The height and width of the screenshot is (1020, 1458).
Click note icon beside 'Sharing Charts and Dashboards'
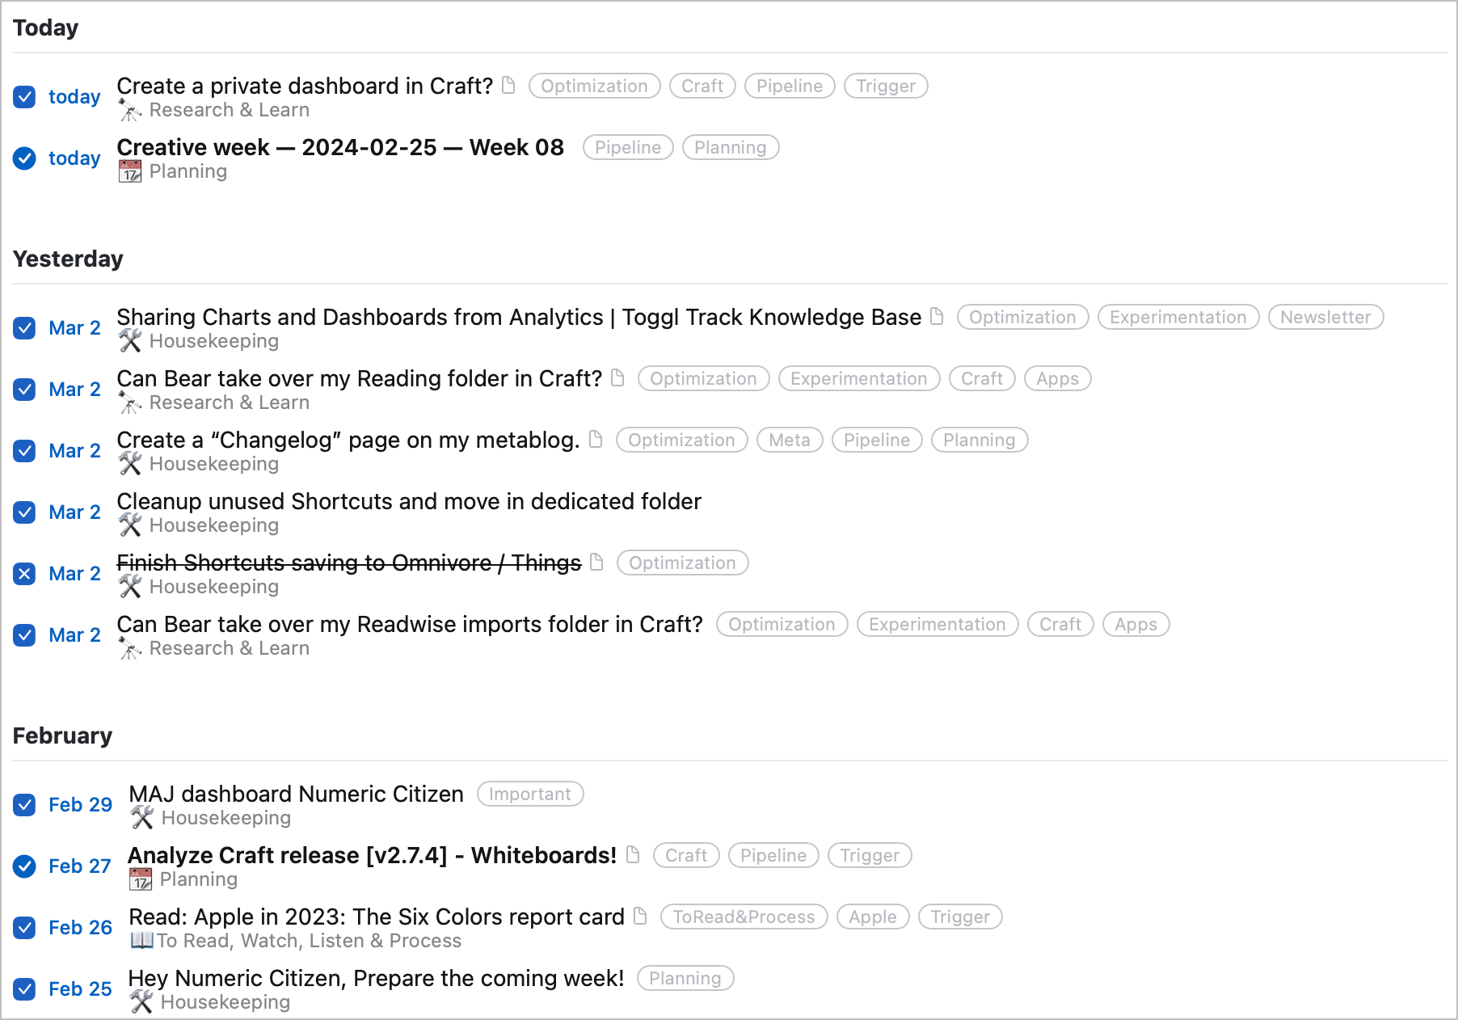[x=937, y=316]
